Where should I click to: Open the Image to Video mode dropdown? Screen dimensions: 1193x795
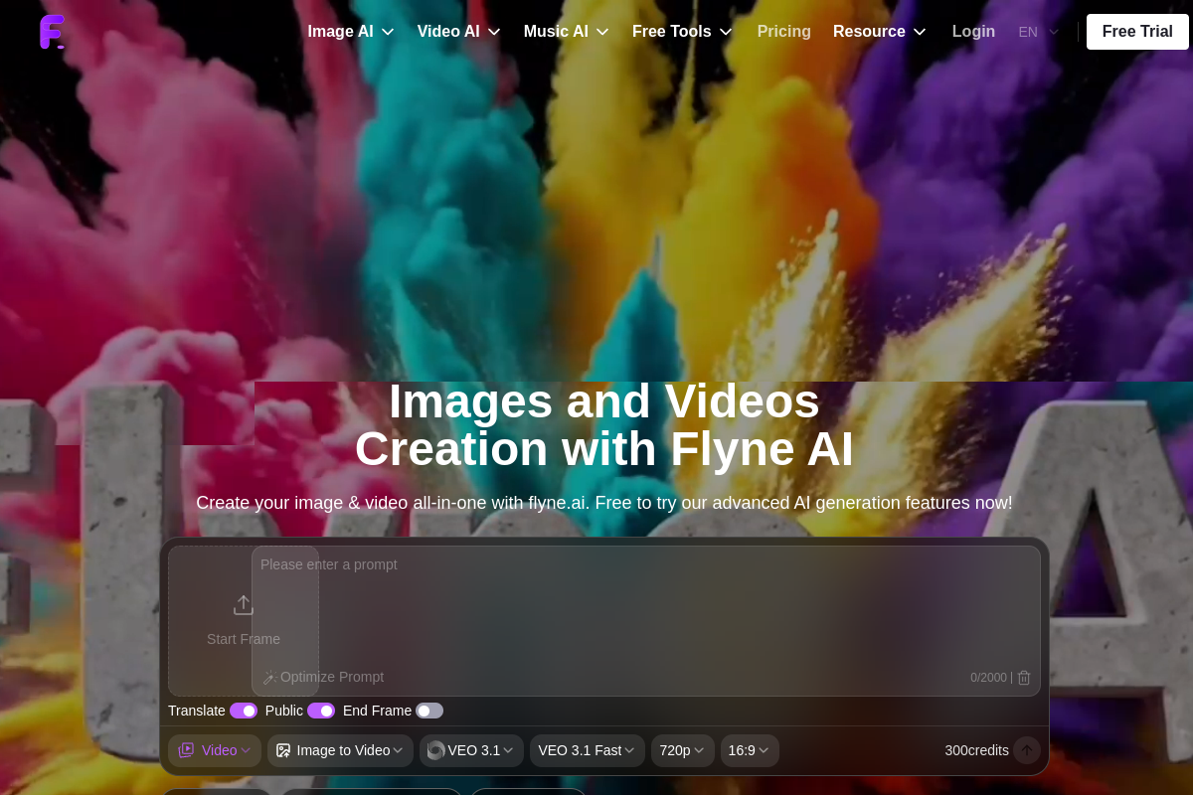point(340,750)
